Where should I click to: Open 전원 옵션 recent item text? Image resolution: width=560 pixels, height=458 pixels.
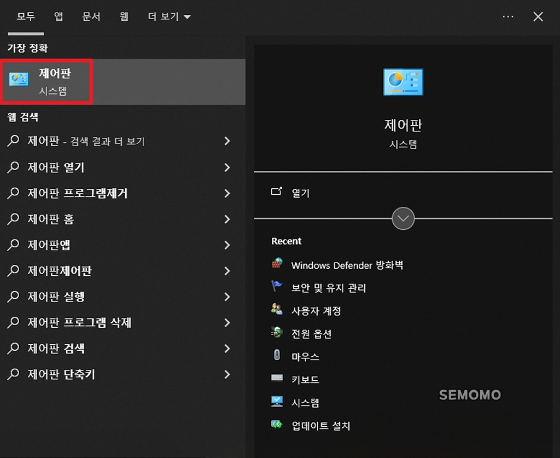311,334
